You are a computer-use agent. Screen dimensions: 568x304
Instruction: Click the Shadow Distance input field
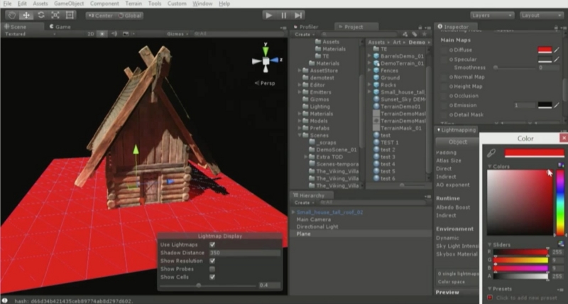pyautogui.click(x=245, y=253)
